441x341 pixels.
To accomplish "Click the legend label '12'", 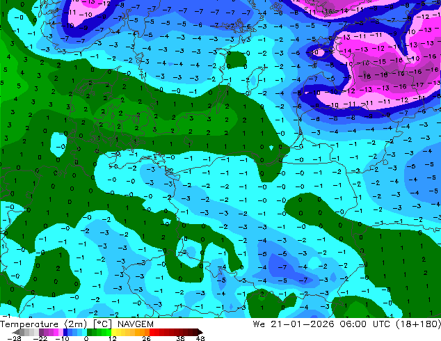I will [x=113, y=338].
